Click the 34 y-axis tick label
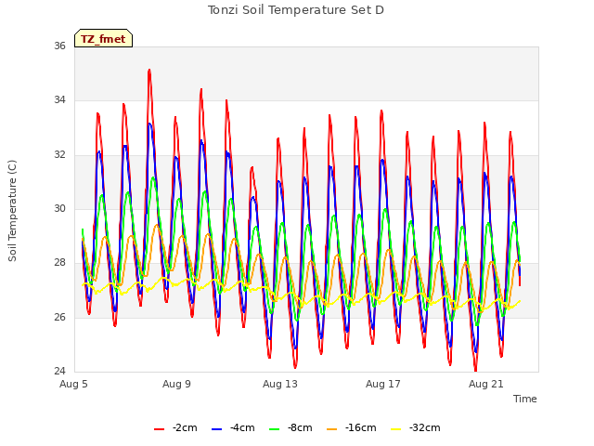Viewport: 594px width, 446px height. click(59, 100)
